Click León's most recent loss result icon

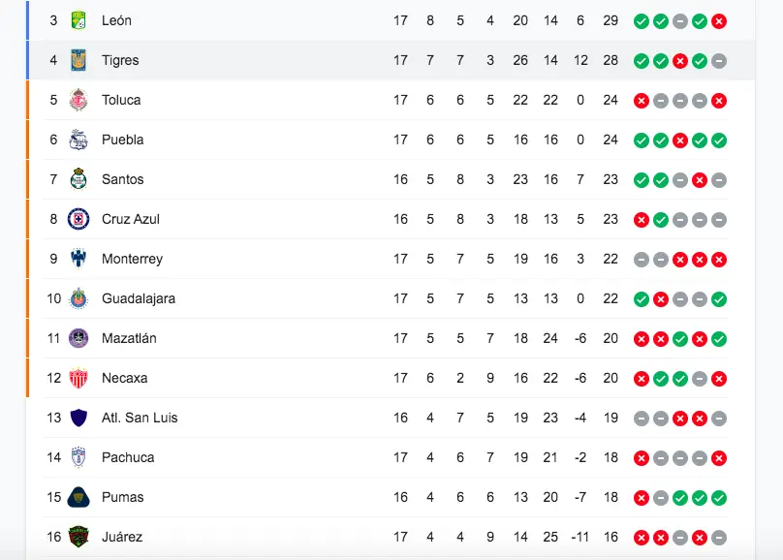point(719,21)
